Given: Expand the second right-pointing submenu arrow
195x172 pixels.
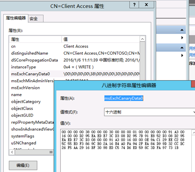Looking at the screenshot, I should click(182, 55).
